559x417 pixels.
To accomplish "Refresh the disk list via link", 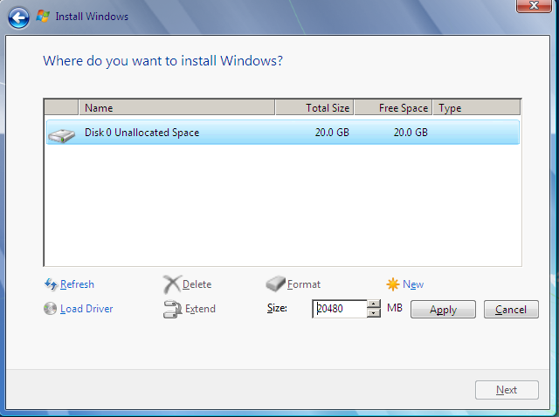I will pos(77,284).
